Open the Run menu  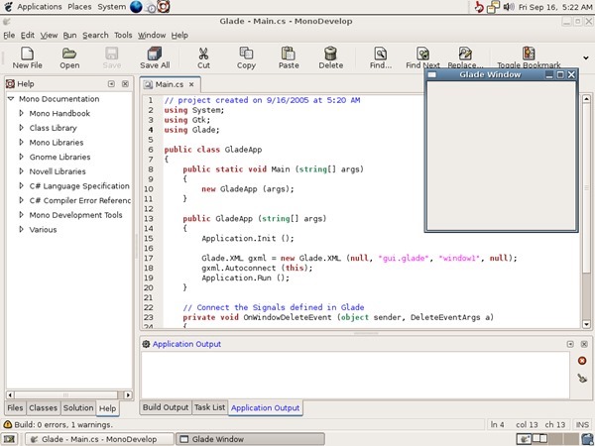[69, 36]
